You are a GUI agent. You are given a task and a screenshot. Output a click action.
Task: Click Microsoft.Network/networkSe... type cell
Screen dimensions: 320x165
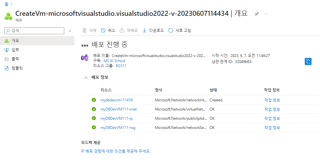[x=181, y=128]
